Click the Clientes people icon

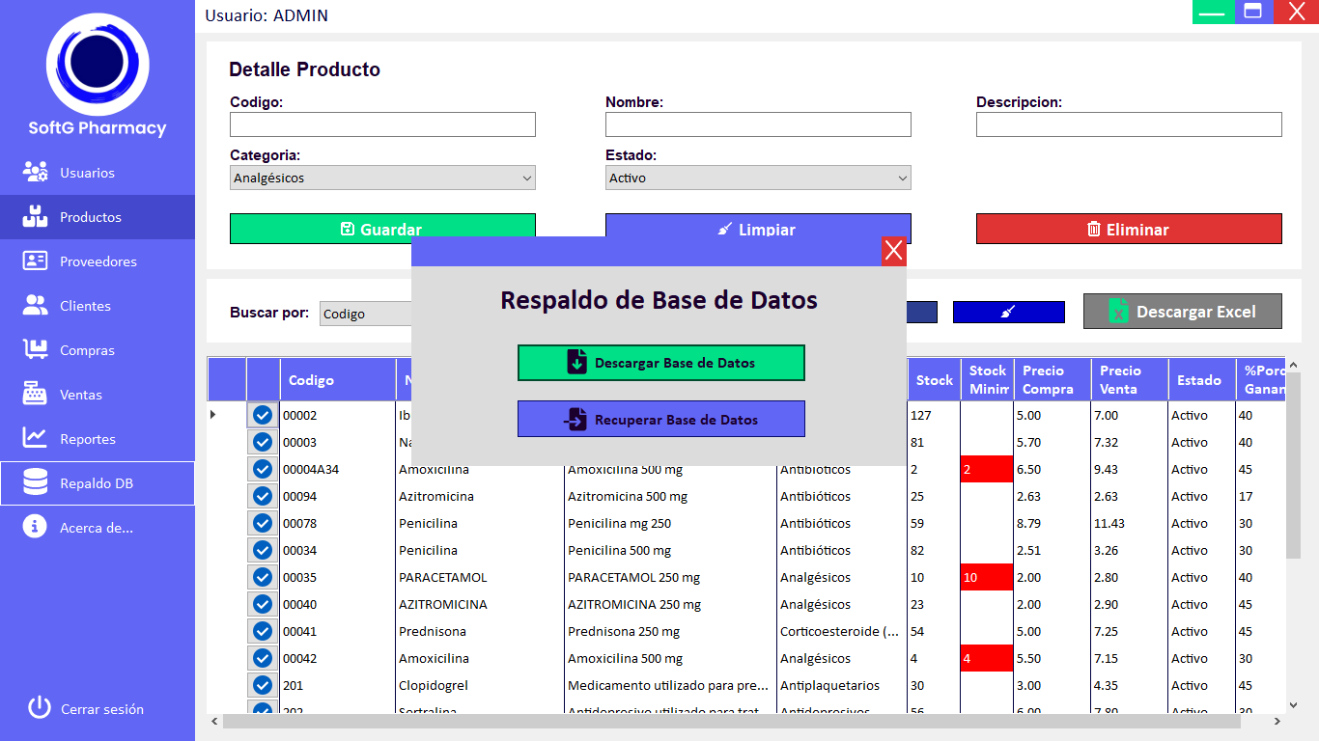coord(36,306)
